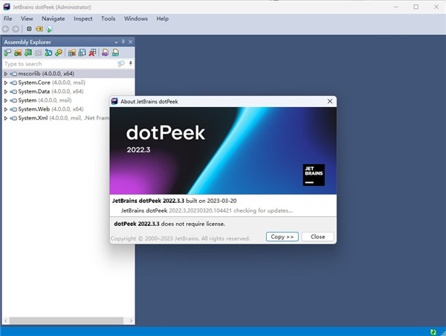Open Assembly Explorer window position dropdown arrow
This screenshot has width=446, height=336.
pyautogui.click(x=115, y=42)
